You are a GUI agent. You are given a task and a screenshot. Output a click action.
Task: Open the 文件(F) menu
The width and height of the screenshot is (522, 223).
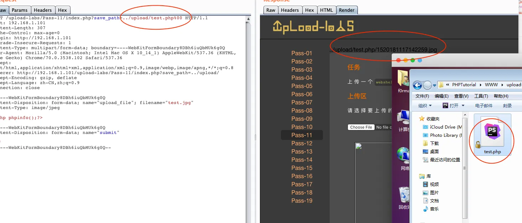(x=422, y=96)
